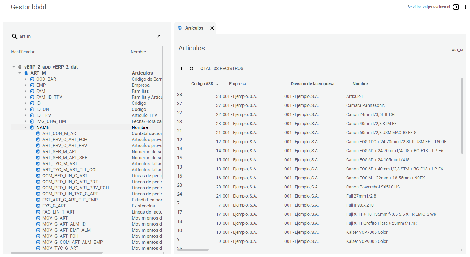Refresh the Artículos record list
Screen dimensions: 470x257
pos(192,69)
